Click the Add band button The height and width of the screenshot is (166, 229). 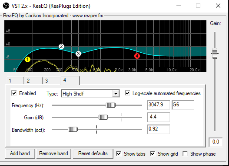pos(20,153)
